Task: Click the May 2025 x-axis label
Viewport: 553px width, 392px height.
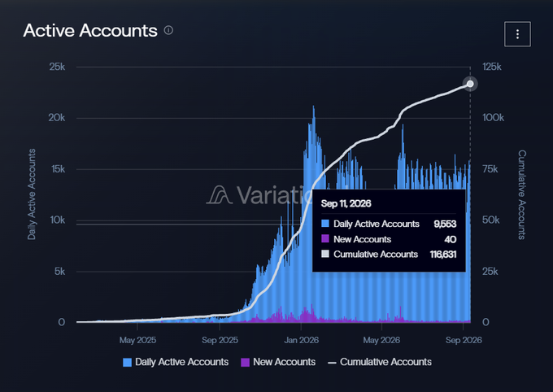Action: (137, 340)
